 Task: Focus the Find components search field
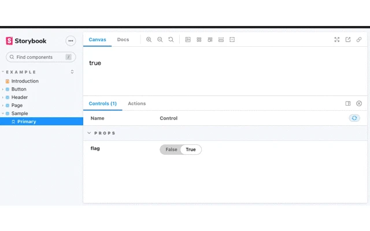[41, 57]
